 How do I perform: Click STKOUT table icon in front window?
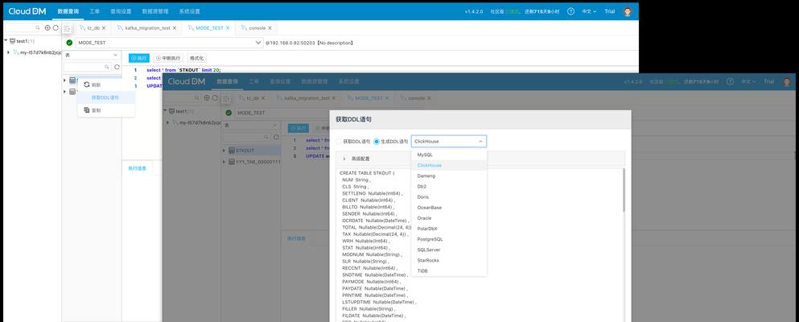pyautogui.click(x=232, y=151)
